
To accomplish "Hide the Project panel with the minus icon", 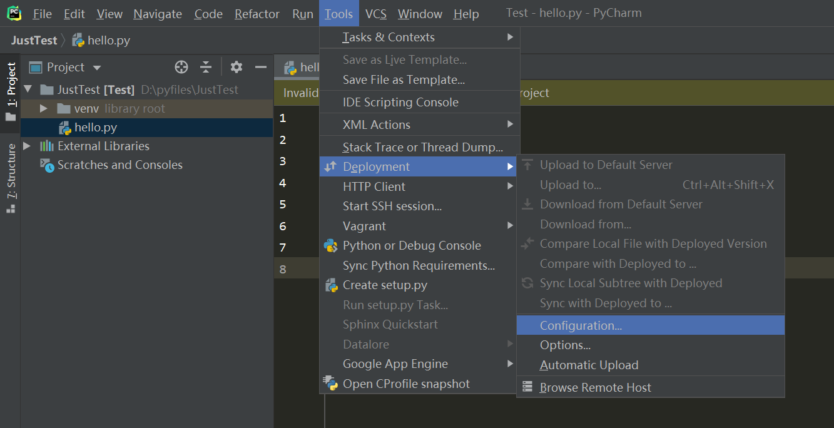I will coord(261,67).
